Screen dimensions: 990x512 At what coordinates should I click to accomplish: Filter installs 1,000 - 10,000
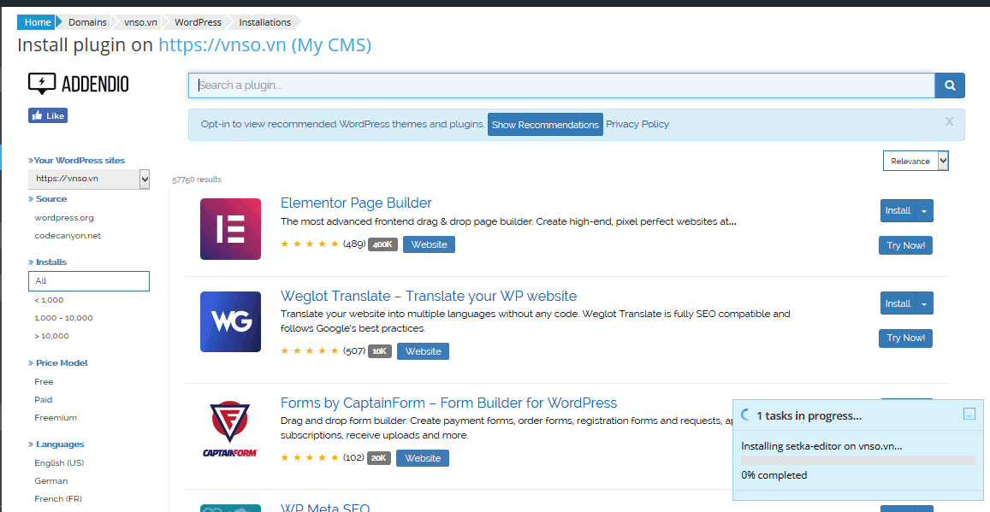(x=63, y=318)
